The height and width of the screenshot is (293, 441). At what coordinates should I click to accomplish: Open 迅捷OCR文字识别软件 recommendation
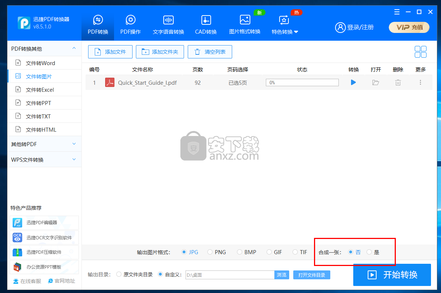[44, 238]
